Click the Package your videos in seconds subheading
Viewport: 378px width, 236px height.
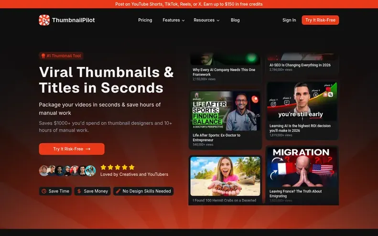tap(100, 109)
